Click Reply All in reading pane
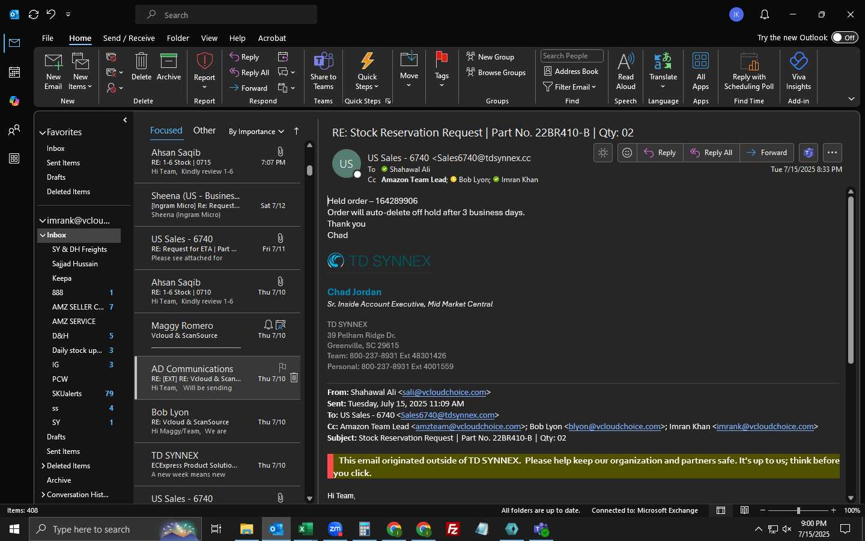865x541 pixels. coord(711,153)
